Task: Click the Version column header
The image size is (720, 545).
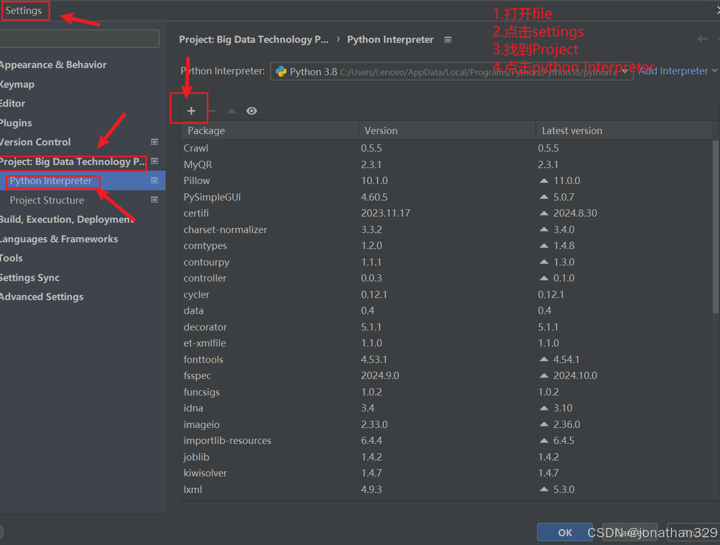Action: [x=447, y=130]
